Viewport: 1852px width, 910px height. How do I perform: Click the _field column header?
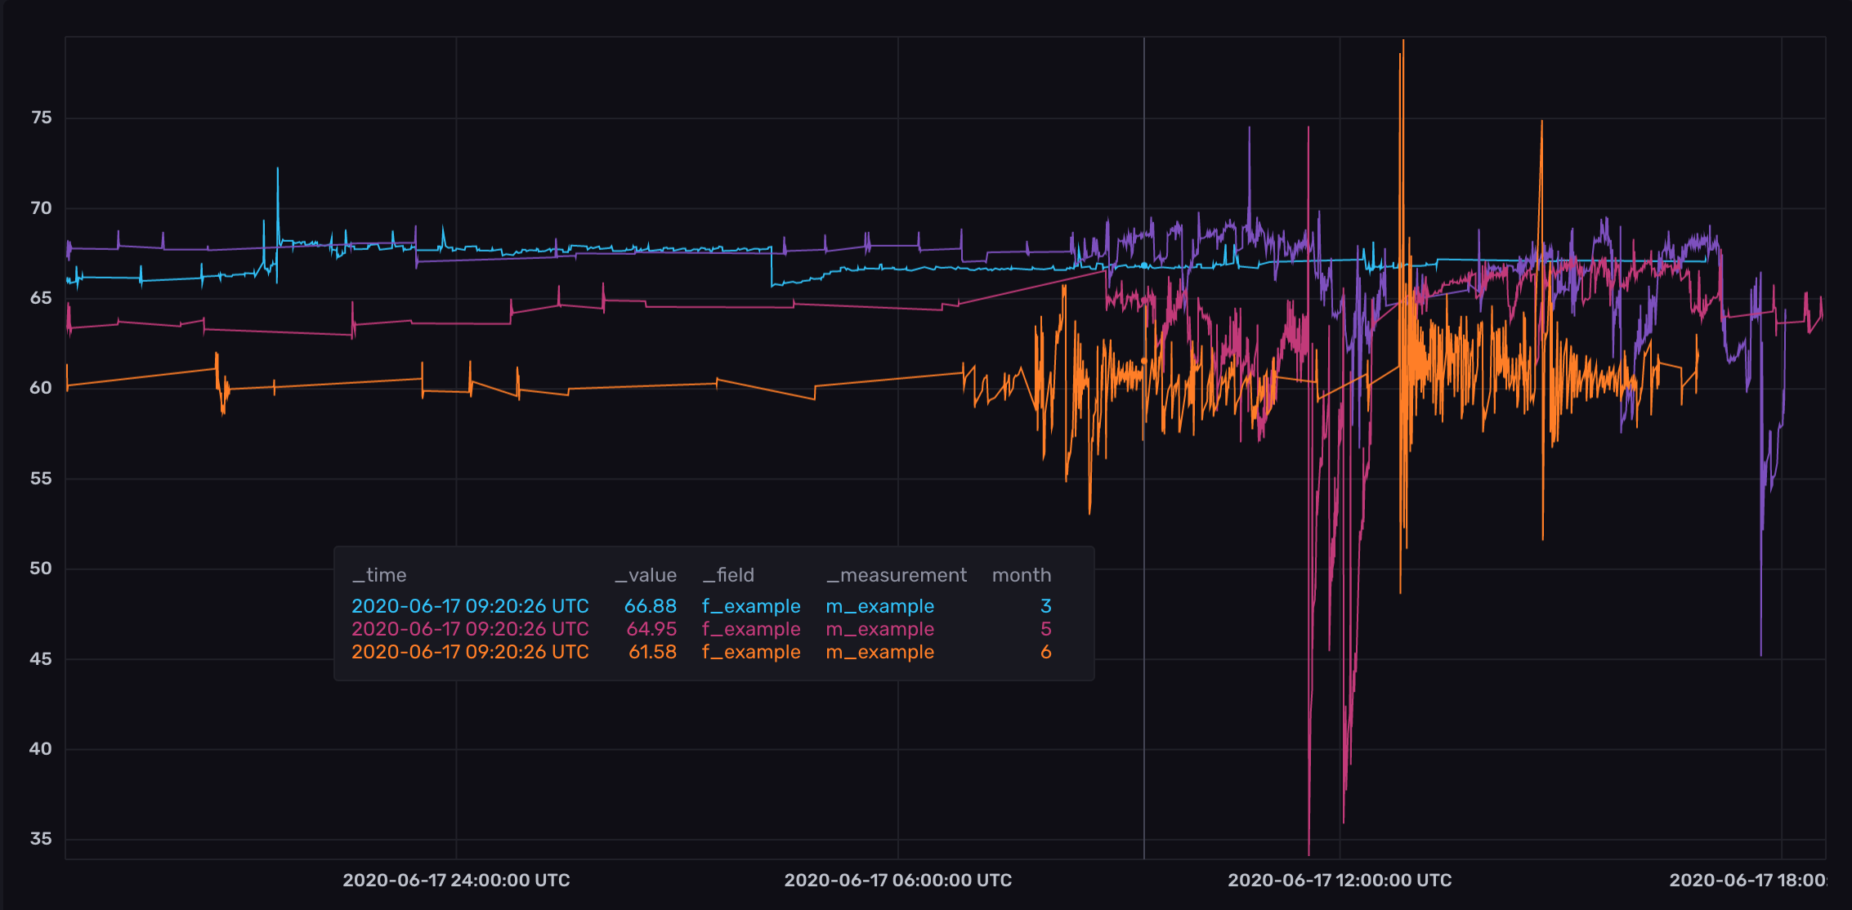[728, 575]
